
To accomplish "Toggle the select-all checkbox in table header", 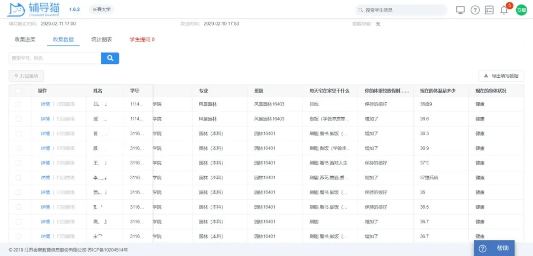I will coord(18,91).
